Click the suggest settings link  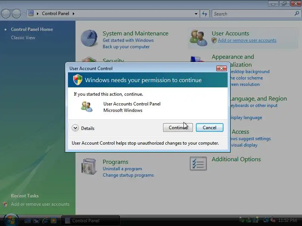(251, 139)
